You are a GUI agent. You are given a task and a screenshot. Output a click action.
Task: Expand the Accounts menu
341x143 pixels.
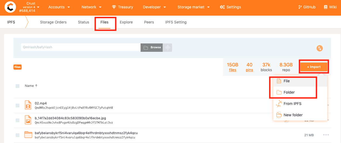[59, 7]
